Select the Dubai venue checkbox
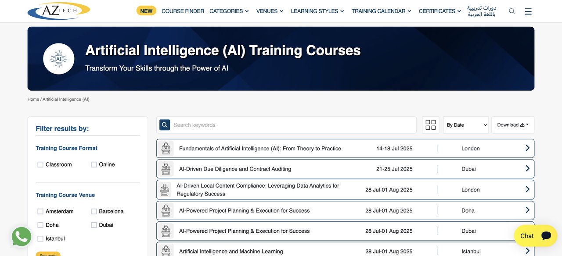Image resolution: width=562 pixels, height=256 pixels. (94, 225)
